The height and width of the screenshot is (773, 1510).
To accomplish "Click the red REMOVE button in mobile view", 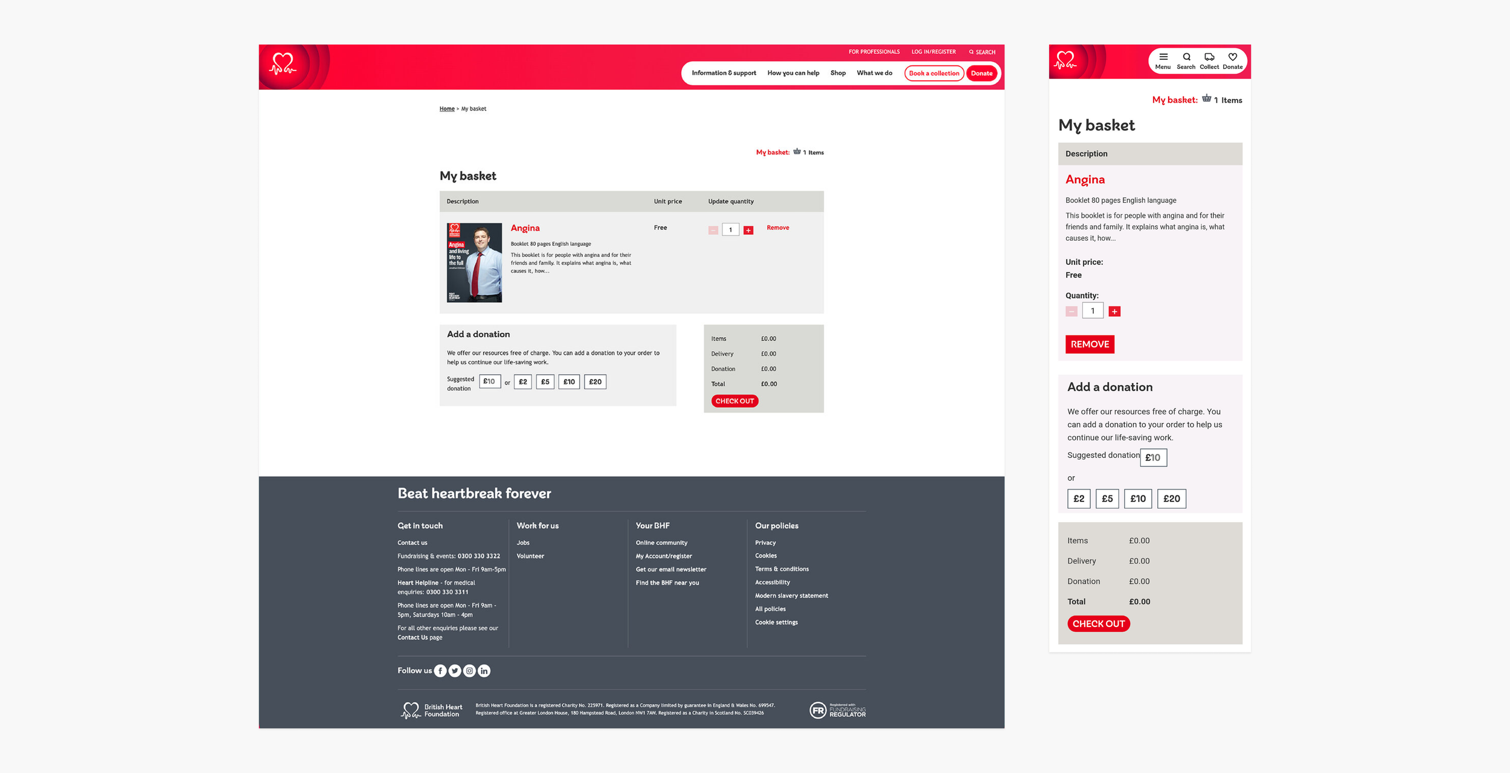I will [x=1090, y=345].
